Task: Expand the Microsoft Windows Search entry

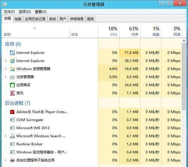Action: (x=6, y=136)
